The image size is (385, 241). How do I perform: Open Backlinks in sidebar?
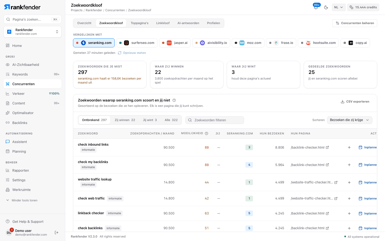point(32,123)
